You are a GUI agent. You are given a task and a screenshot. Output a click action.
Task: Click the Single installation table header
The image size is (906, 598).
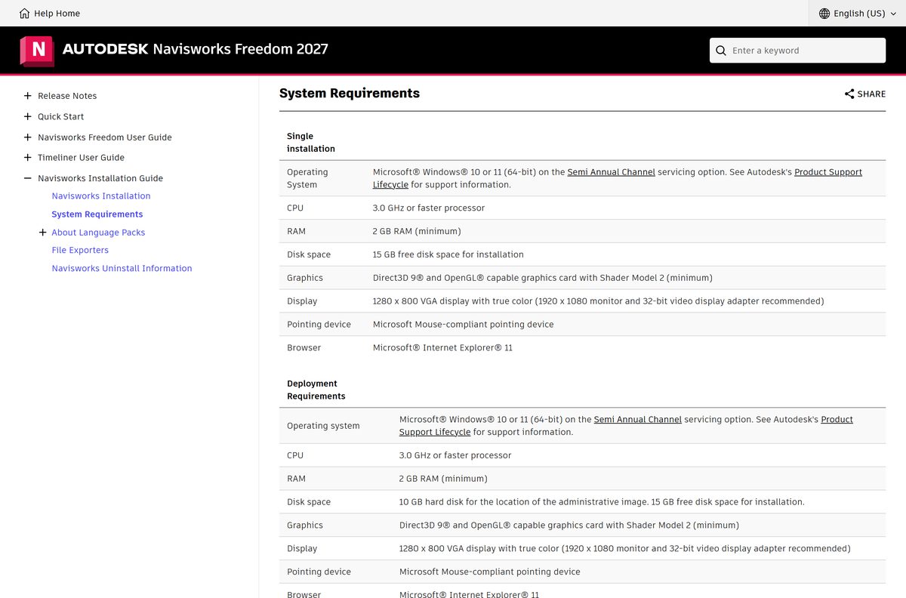coord(311,143)
